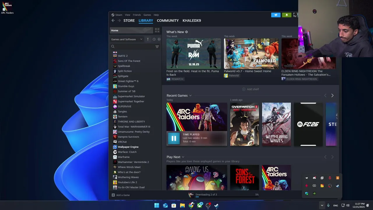Open File Explorer from the taskbar
The image size is (373, 210).
coord(182,205)
